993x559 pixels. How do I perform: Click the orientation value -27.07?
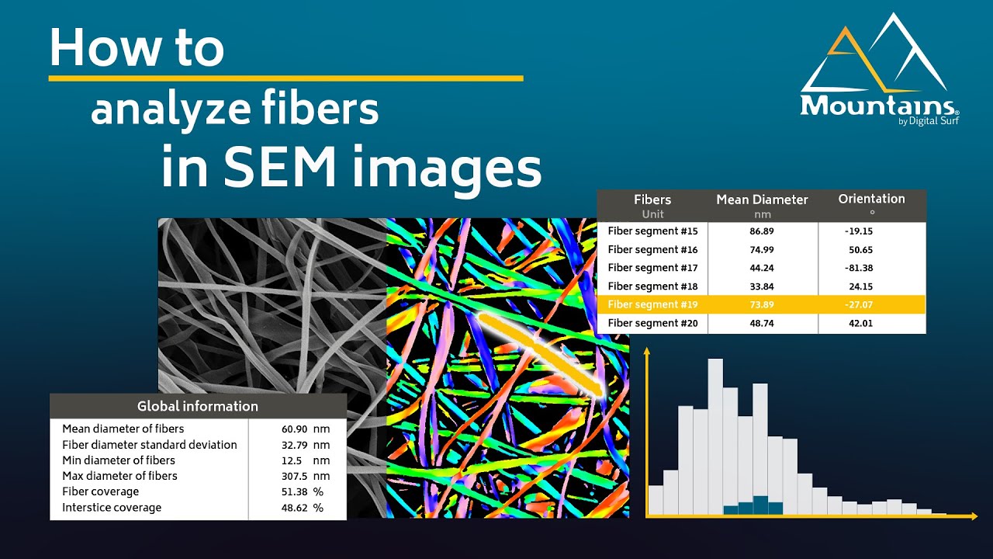point(859,304)
